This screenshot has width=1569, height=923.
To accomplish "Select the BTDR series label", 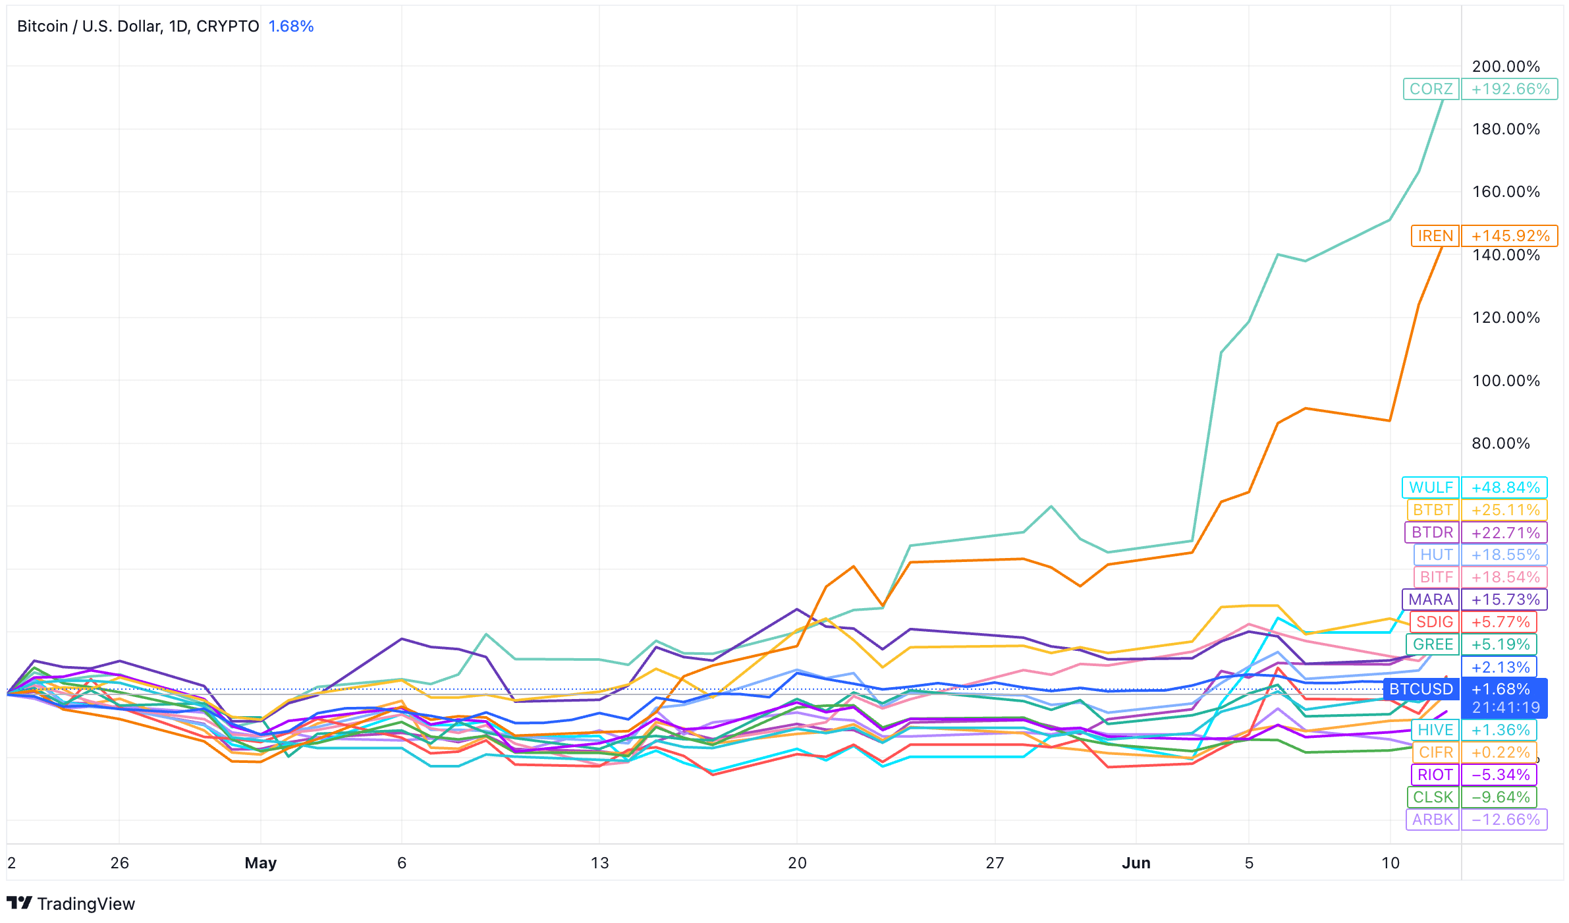I will 1432,532.
